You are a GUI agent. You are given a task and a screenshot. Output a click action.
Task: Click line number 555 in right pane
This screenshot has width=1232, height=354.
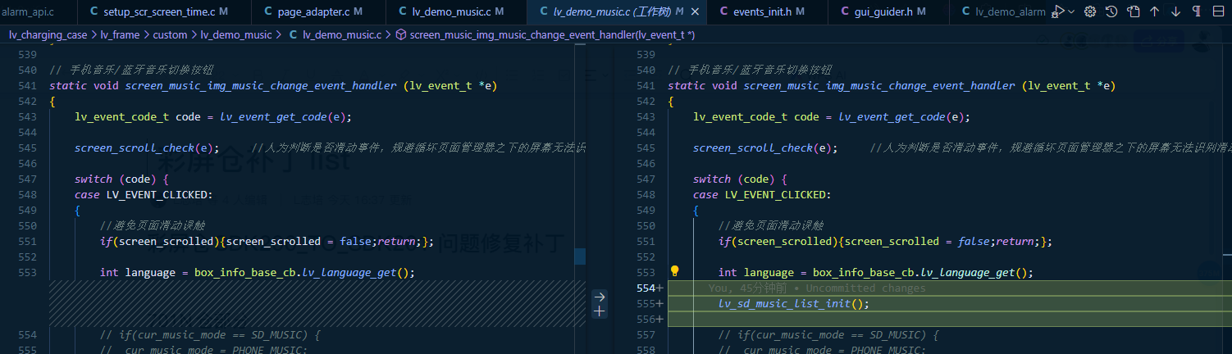pos(646,304)
